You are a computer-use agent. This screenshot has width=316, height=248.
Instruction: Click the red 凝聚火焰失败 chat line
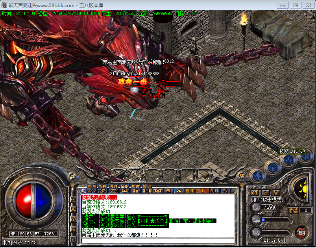(99, 197)
